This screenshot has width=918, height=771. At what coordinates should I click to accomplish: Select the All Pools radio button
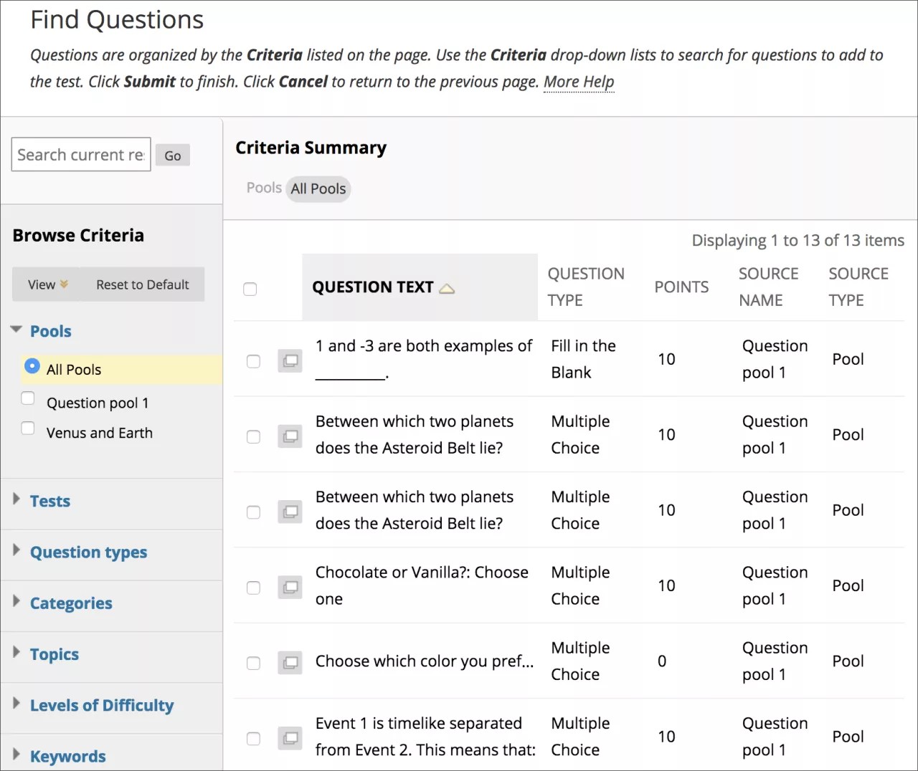pos(32,365)
